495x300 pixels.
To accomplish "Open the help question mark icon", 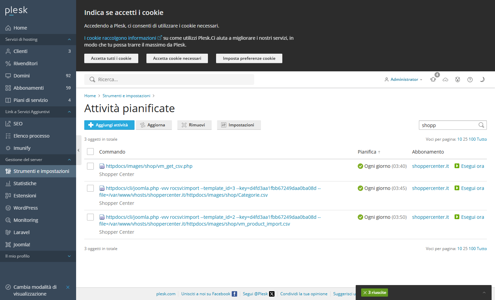I will point(470,80).
